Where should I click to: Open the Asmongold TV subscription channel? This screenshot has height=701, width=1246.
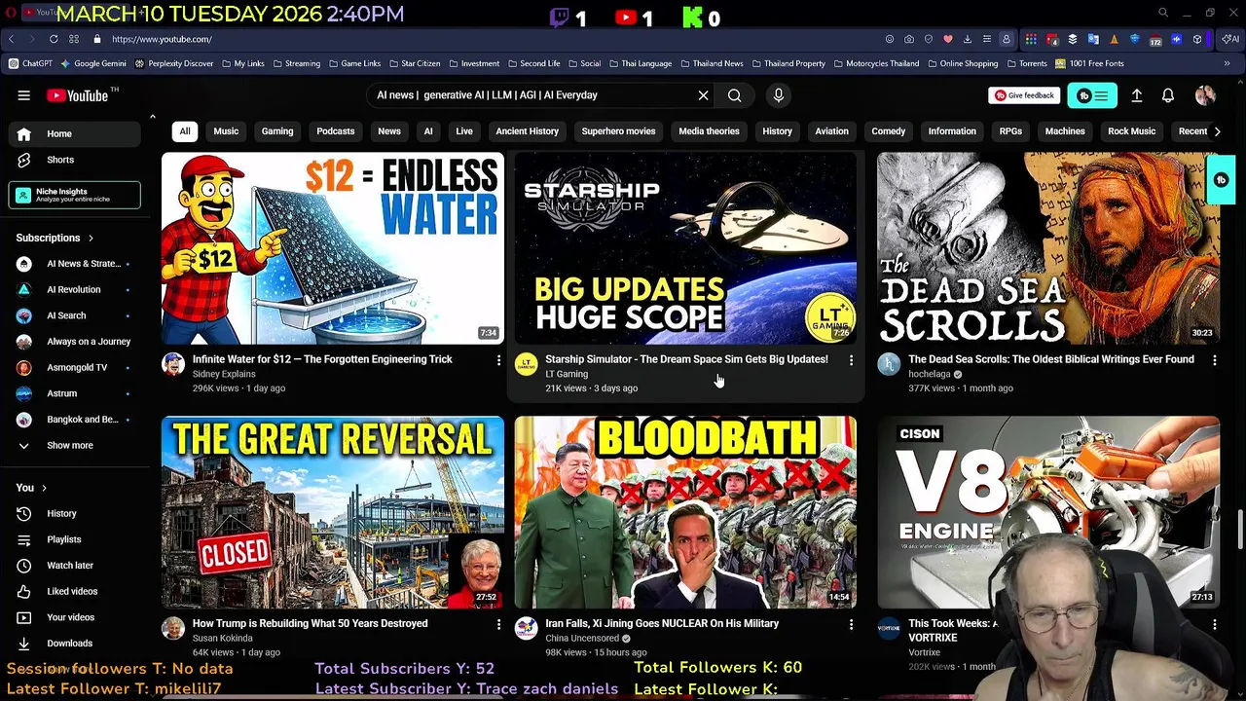pos(75,367)
